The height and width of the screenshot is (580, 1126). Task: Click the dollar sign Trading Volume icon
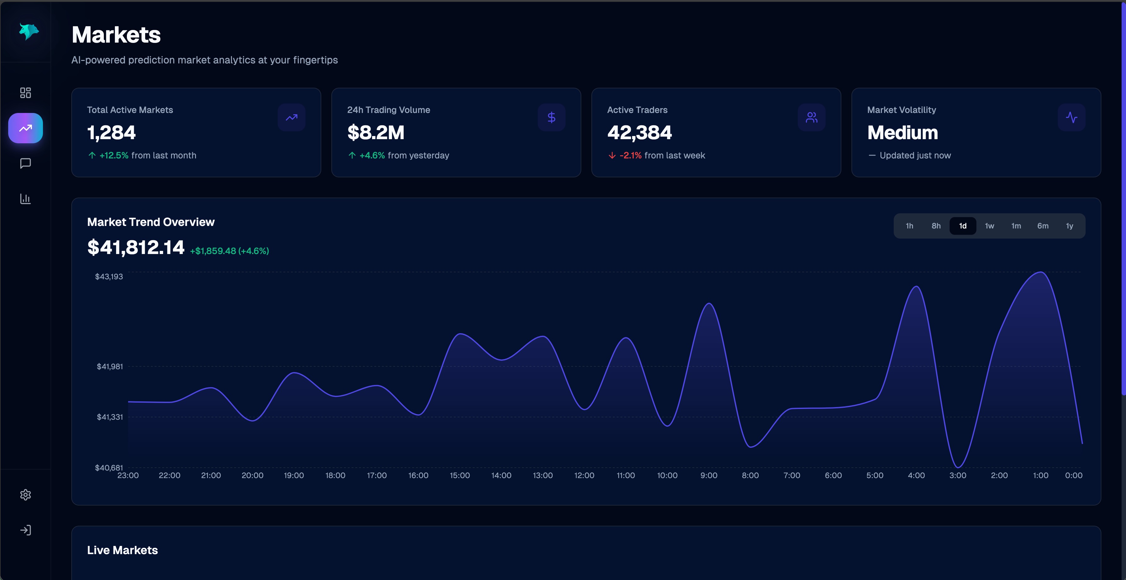[x=551, y=117]
